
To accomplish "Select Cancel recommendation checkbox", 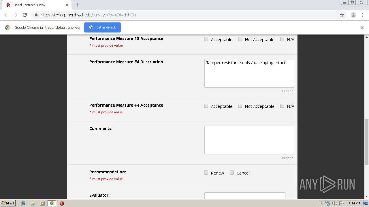I will pos(232,172).
